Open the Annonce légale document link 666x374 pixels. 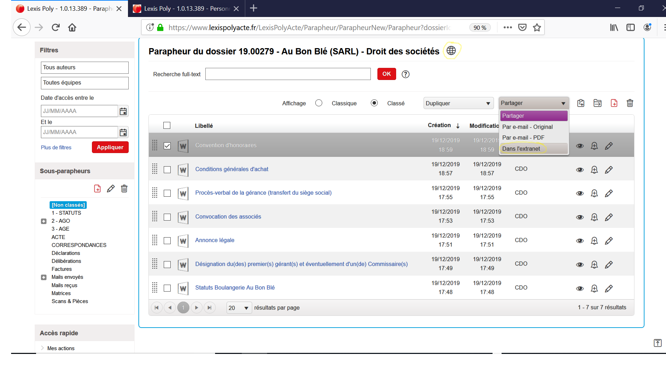(215, 240)
